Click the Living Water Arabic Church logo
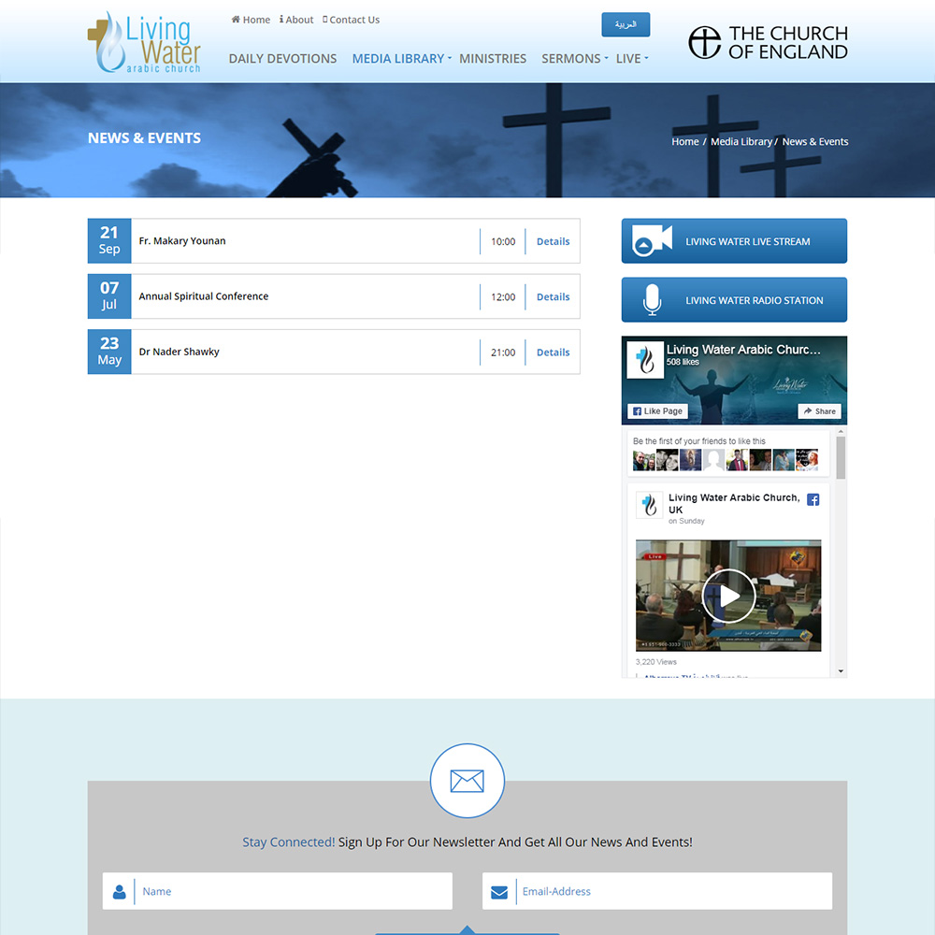Screen dimensions: 935x935 [144, 42]
